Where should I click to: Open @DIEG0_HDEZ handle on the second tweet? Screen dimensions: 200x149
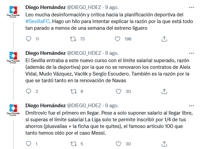click(x=84, y=53)
